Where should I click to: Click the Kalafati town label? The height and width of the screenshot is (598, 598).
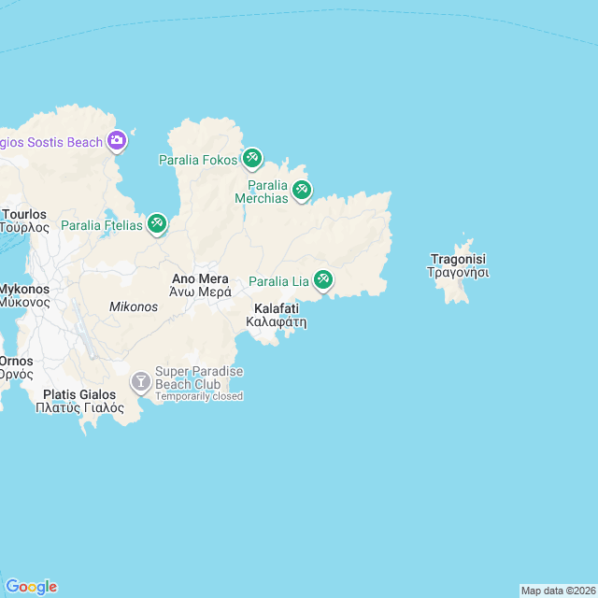tap(277, 315)
